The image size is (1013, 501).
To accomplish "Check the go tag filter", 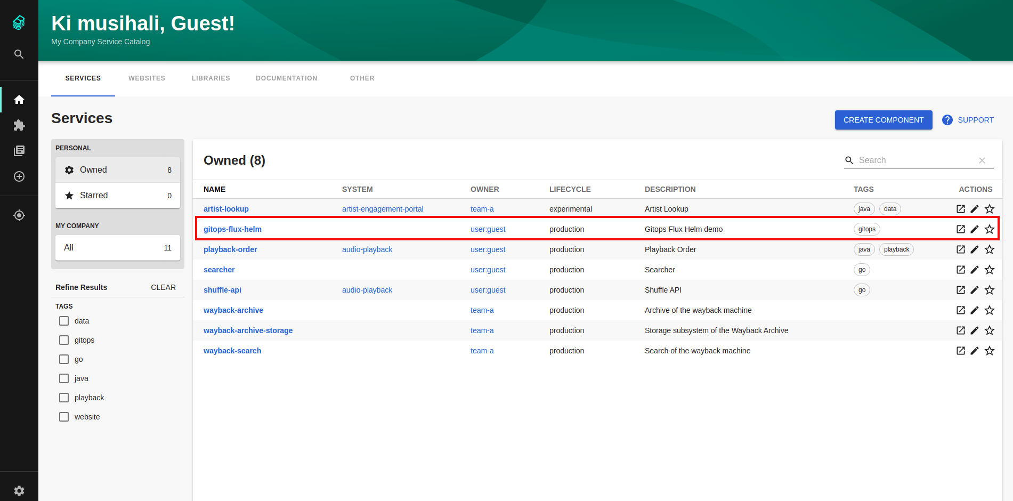I will point(64,359).
